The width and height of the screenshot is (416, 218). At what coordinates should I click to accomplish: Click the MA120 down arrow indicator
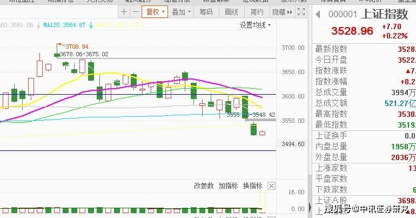[x=91, y=25]
